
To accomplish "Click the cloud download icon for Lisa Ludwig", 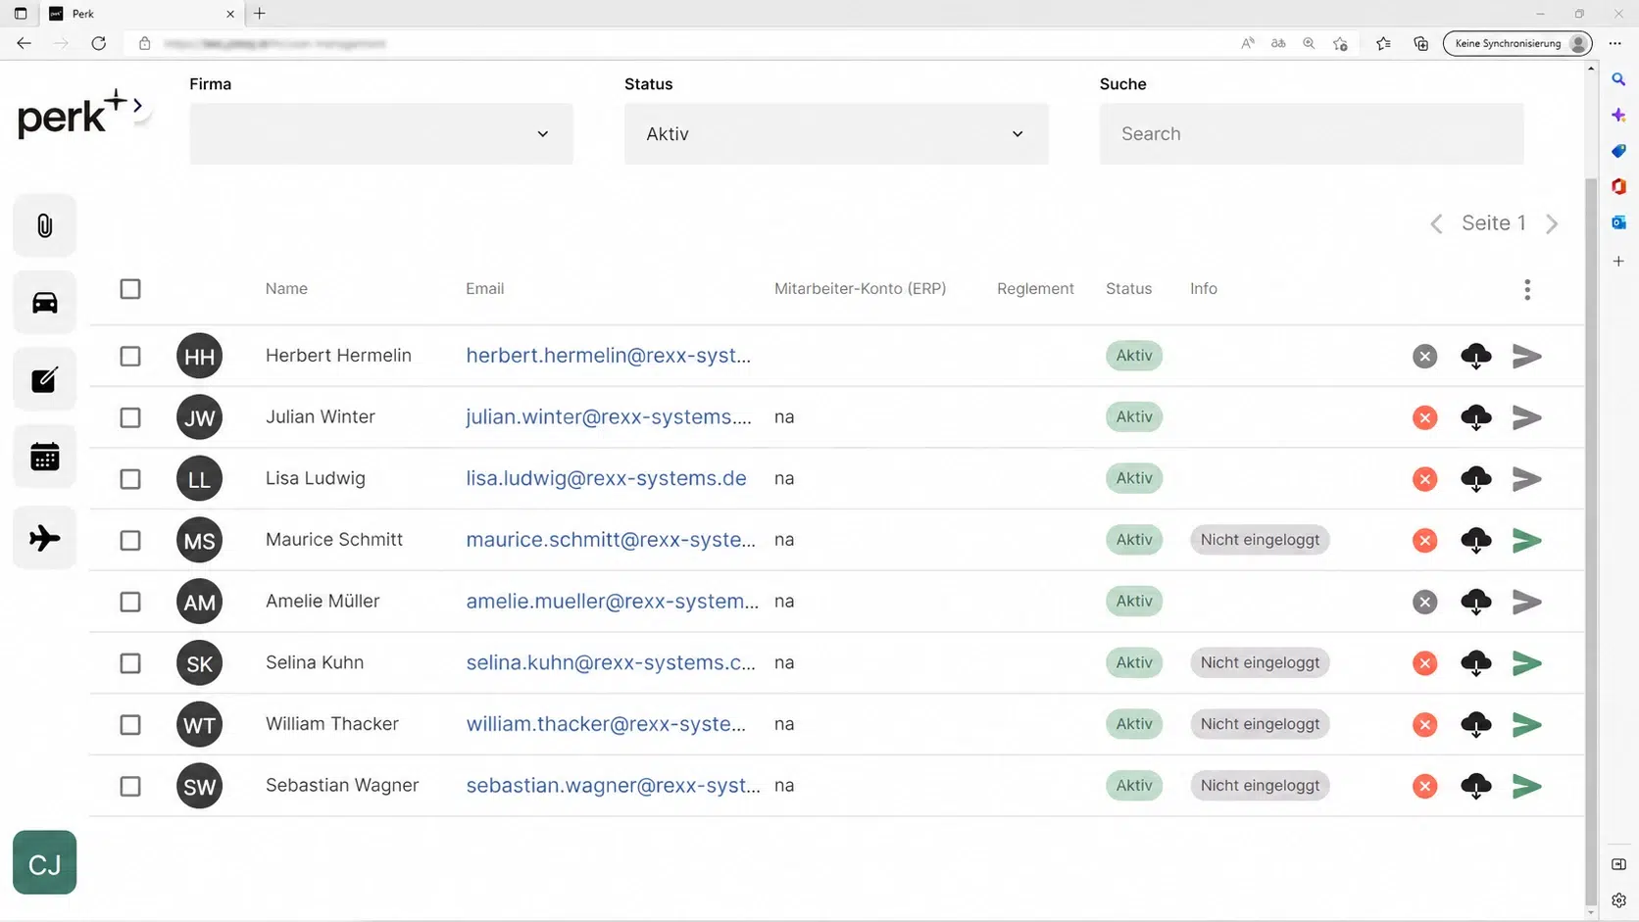I will [1476, 479].
